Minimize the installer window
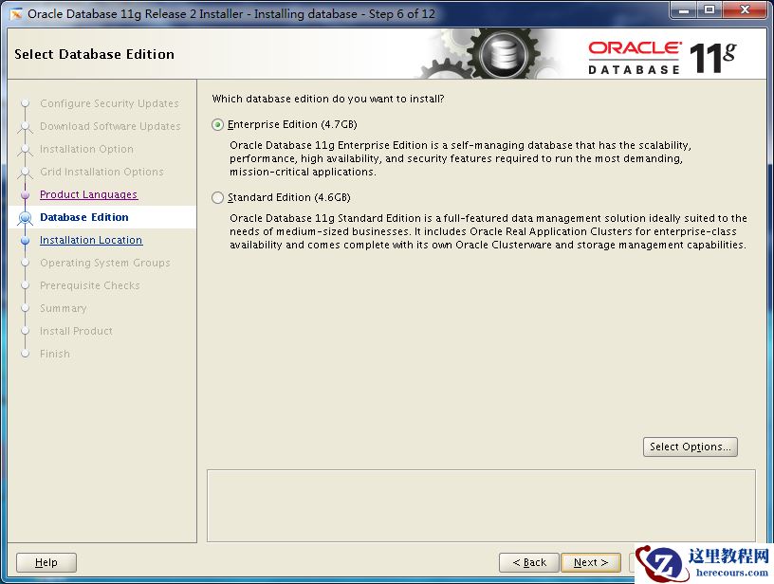Screen dimensions: 774x584 point(684,9)
